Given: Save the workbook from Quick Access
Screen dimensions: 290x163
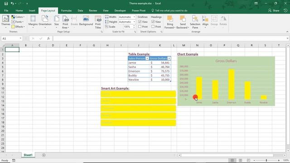Looking at the screenshot, I should (x=6, y=3).
